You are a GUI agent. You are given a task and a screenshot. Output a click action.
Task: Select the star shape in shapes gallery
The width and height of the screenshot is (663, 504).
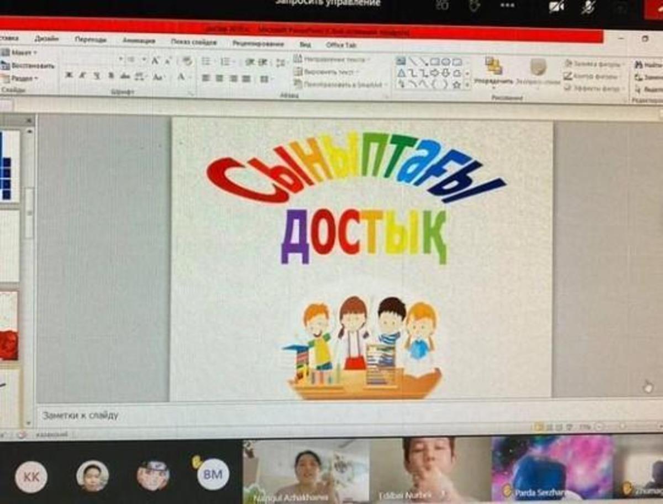[x=456, y=85]
